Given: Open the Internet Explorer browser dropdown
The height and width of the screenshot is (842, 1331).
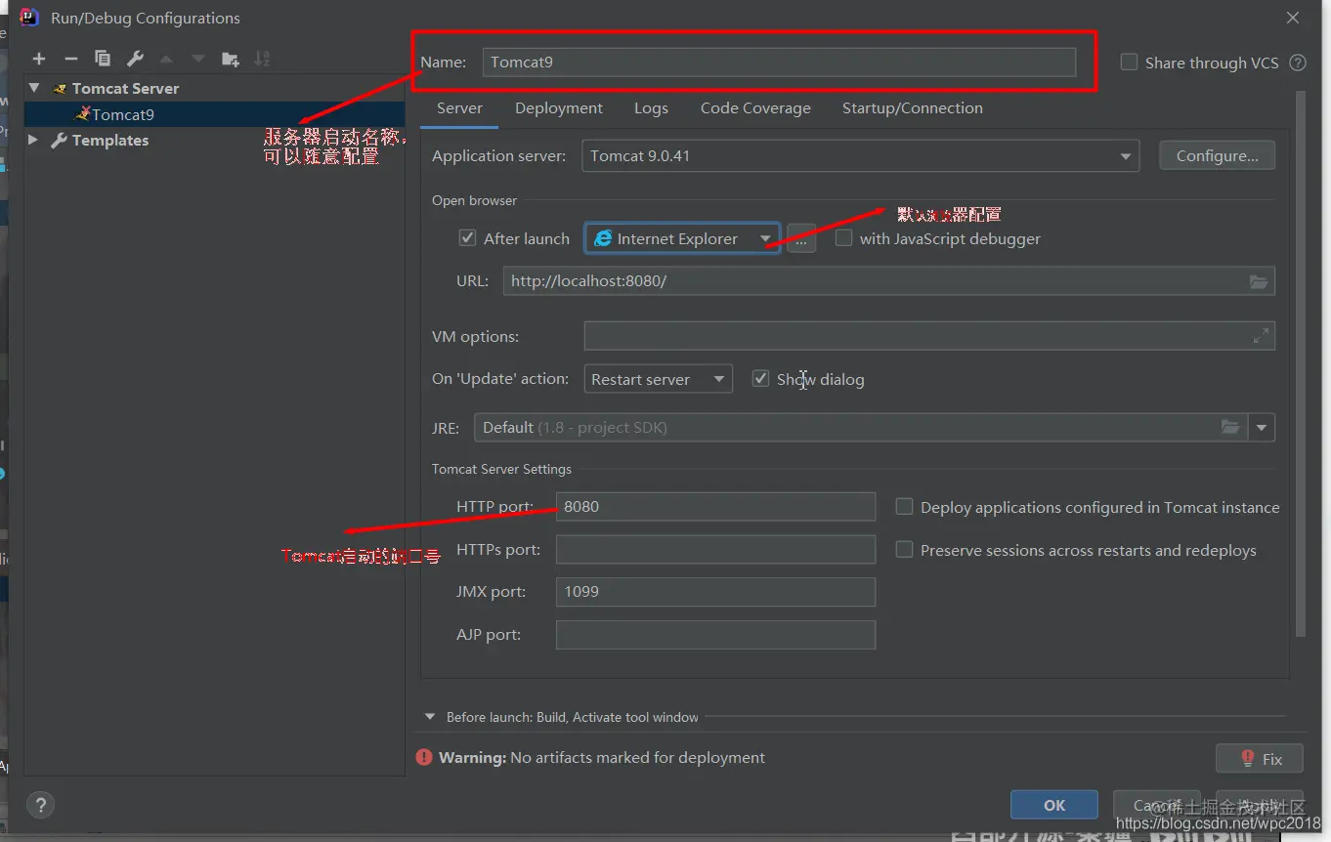Looking at the screenshot, I should point(682,238).
